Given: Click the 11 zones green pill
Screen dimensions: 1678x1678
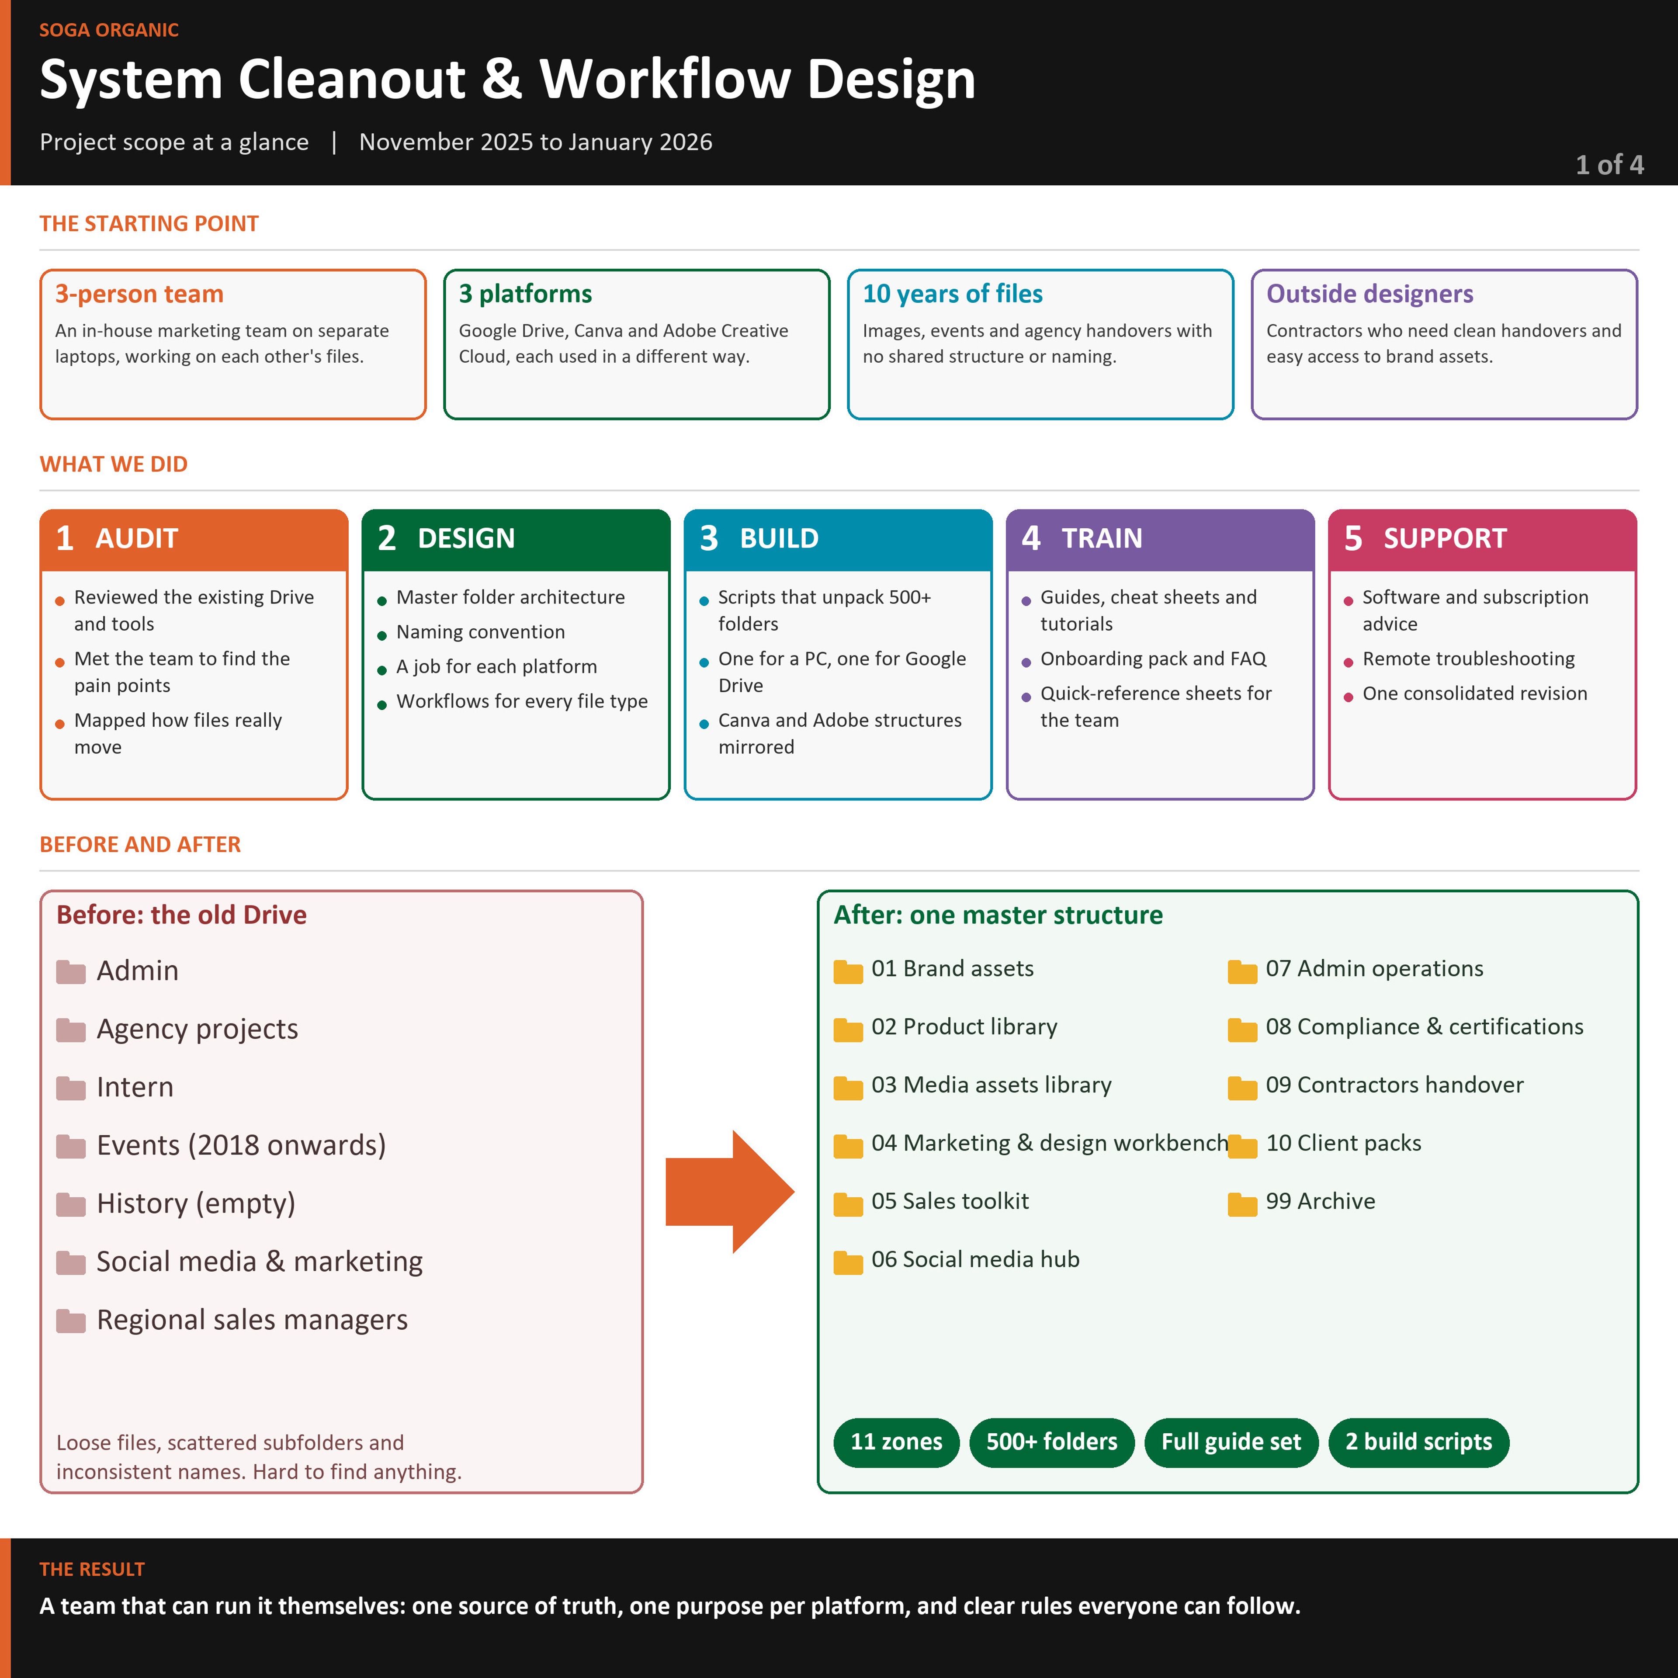Looking at the screenshot, I should (x=896, y=1442).
